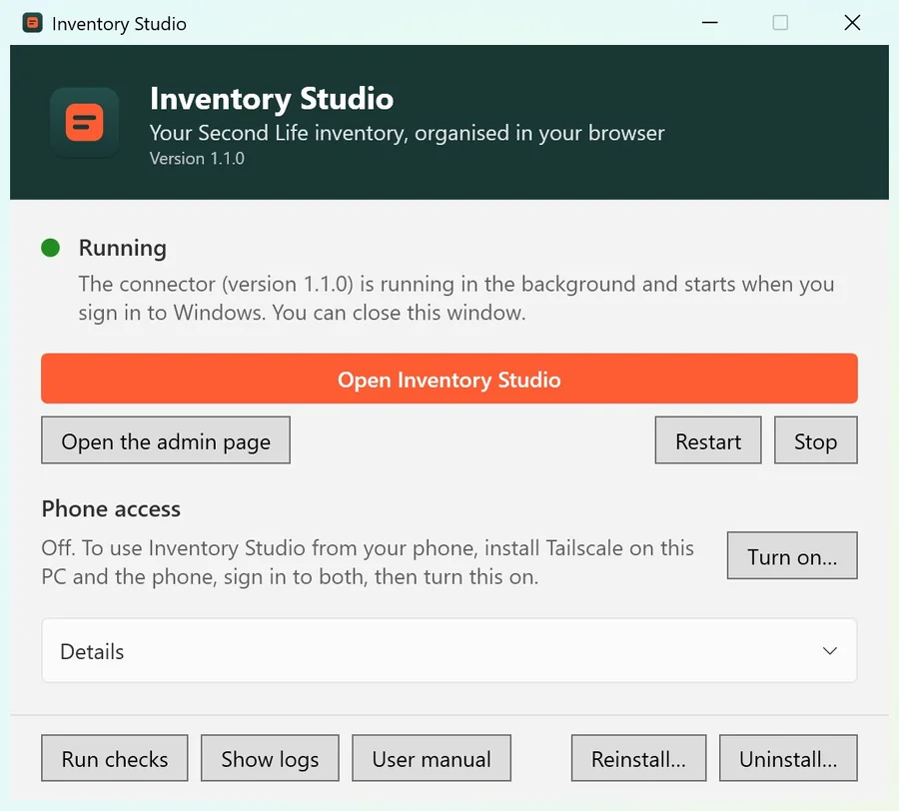Screen dimensions: 899x811
Task: Click the Inventory Studio heading in the banner
Action: (272, 99)
